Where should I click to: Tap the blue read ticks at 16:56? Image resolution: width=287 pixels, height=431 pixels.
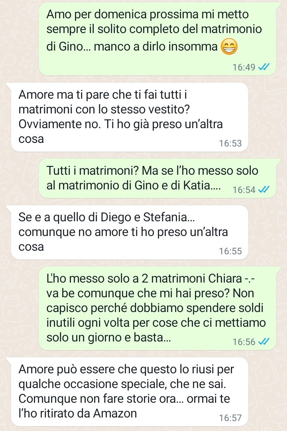tap(263, 342)
